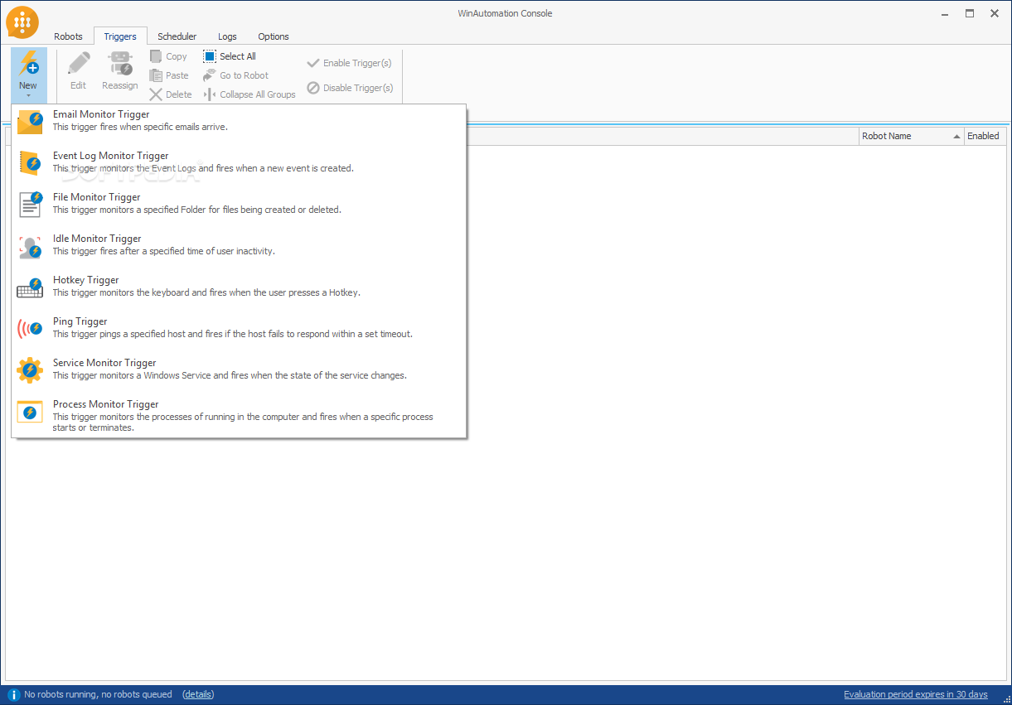
Task: Click the Ping Trigger description text
Action: tap(233, 334)
